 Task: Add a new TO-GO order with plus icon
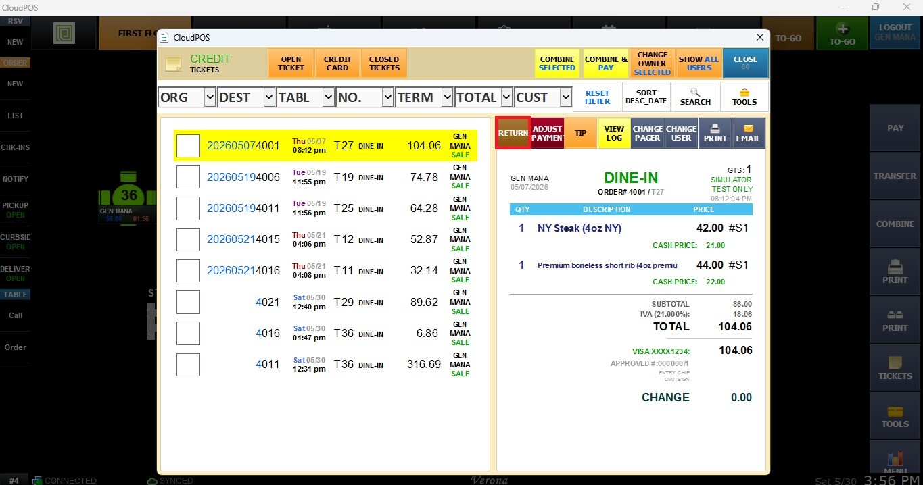pos(842,33)
